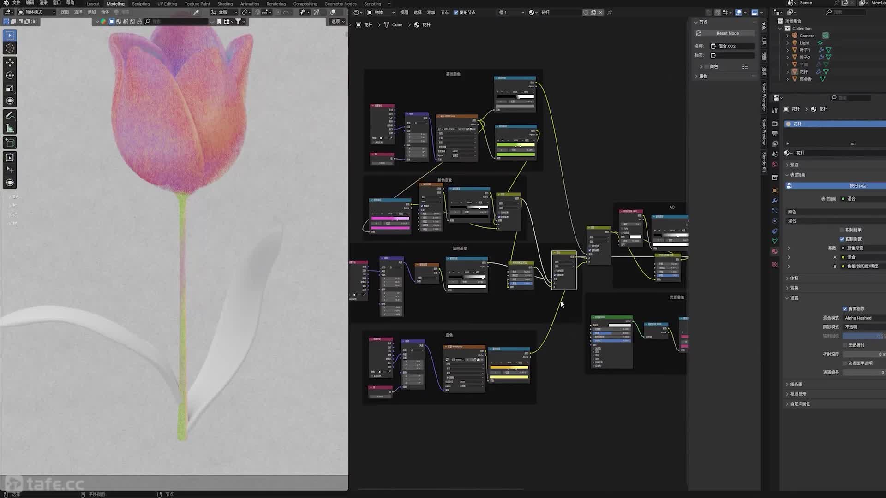Screen dimensions: 886x498
Task: Expand the 颜色 subpanel in node sidebar
Action: pyautogui.click(x=702, y=67)
